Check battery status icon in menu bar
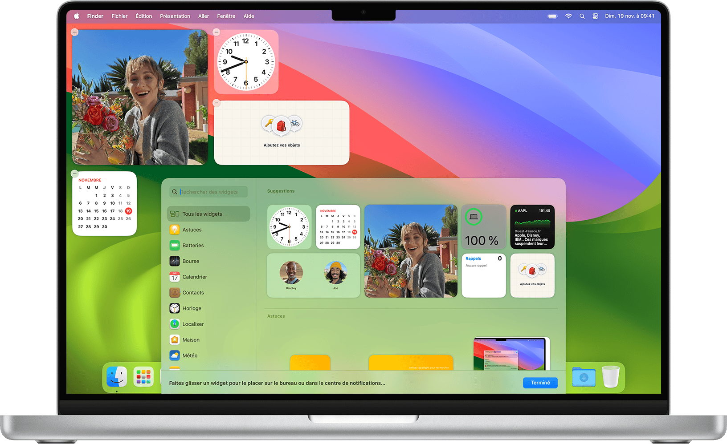 point(552,16)
